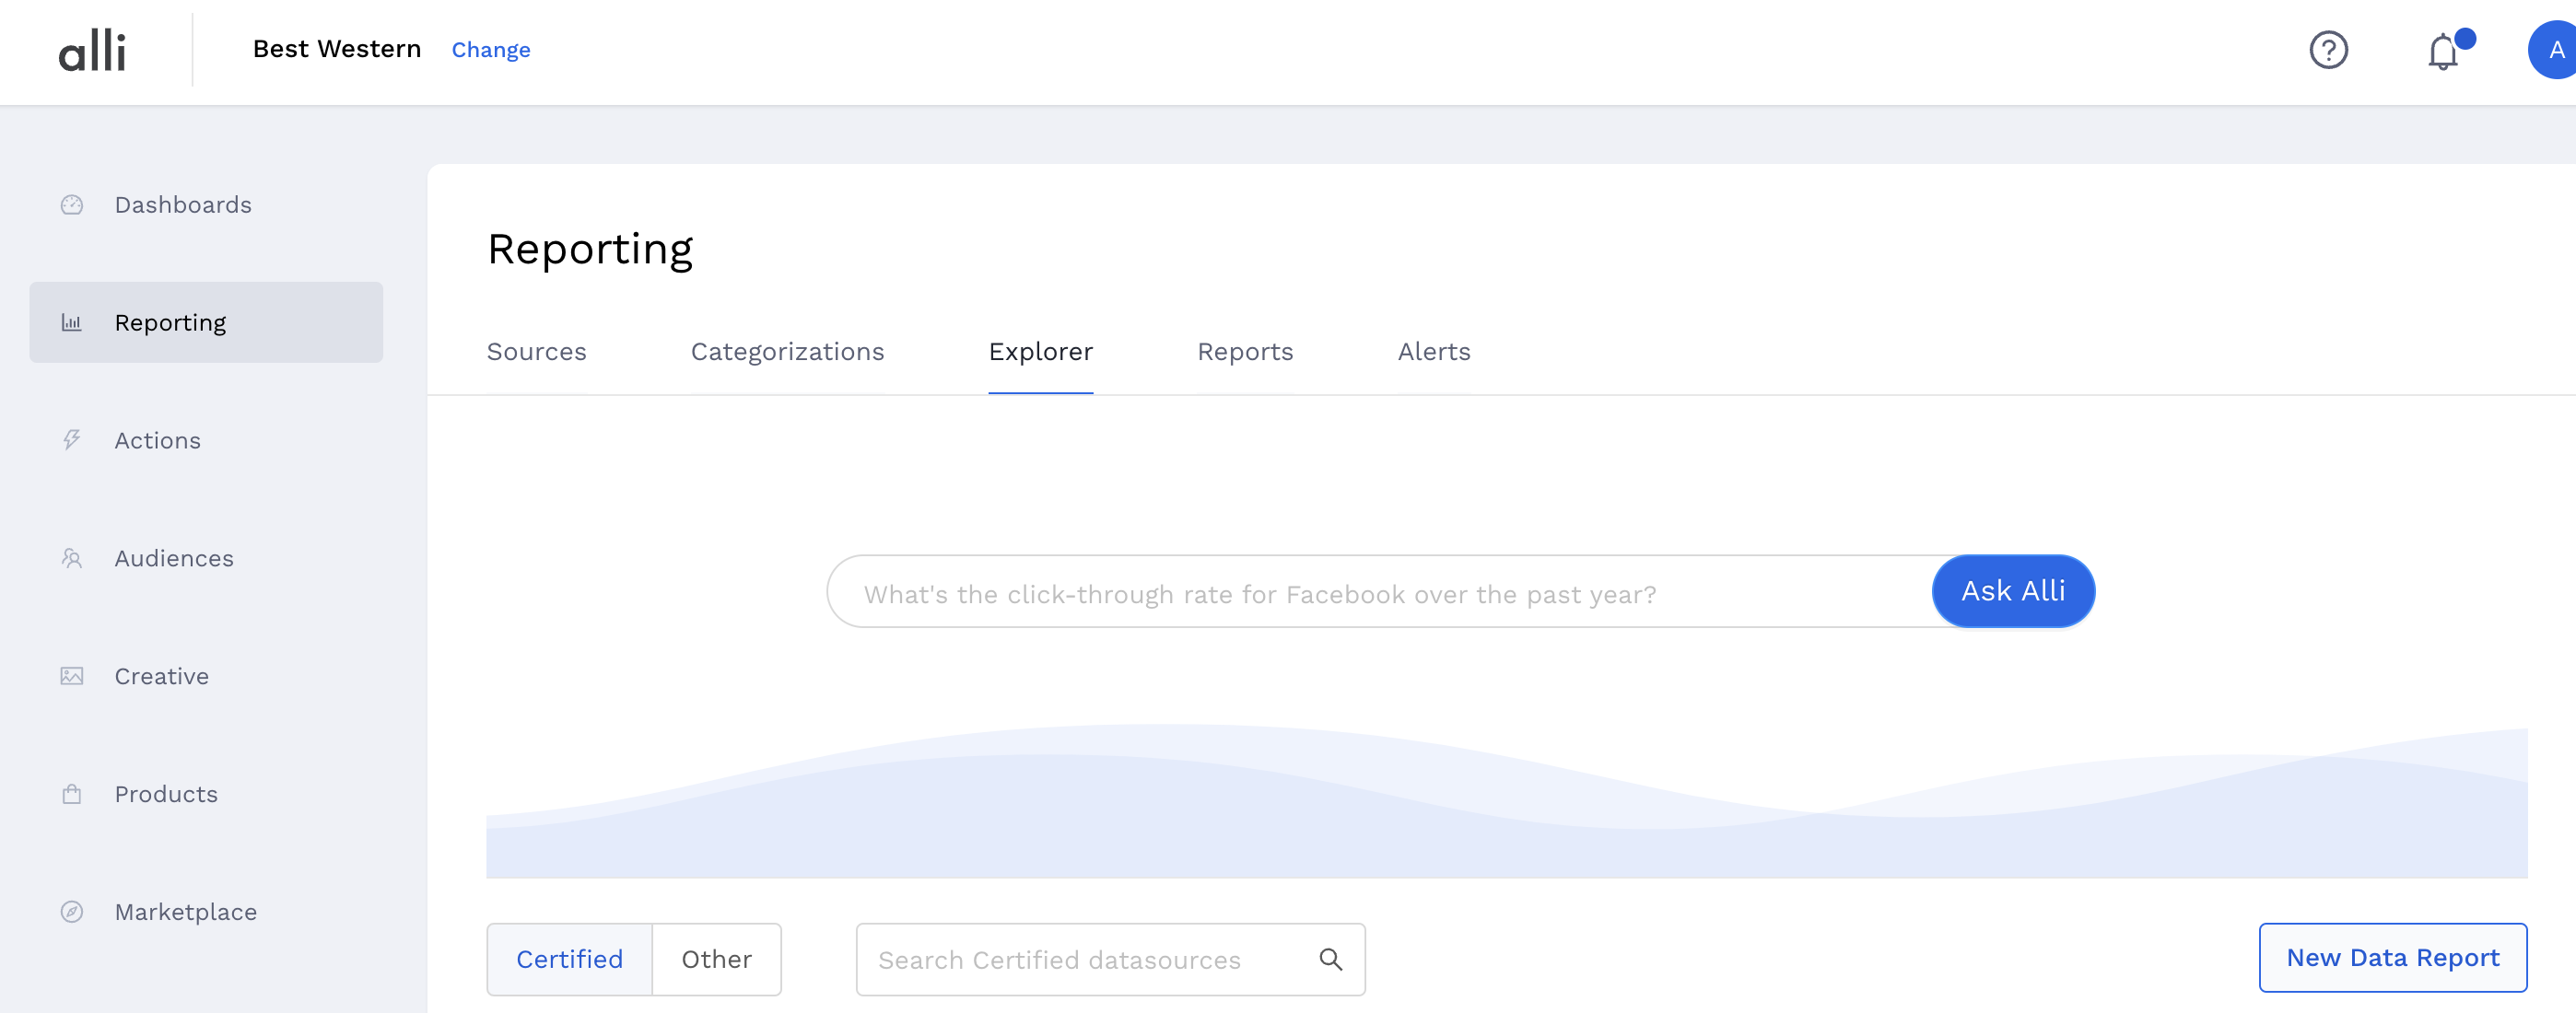This screenshot has height=1013, width=2576.
Task: Focus the Ask Alli question field
Action: pyautogui.click(x=1380, y=592)
